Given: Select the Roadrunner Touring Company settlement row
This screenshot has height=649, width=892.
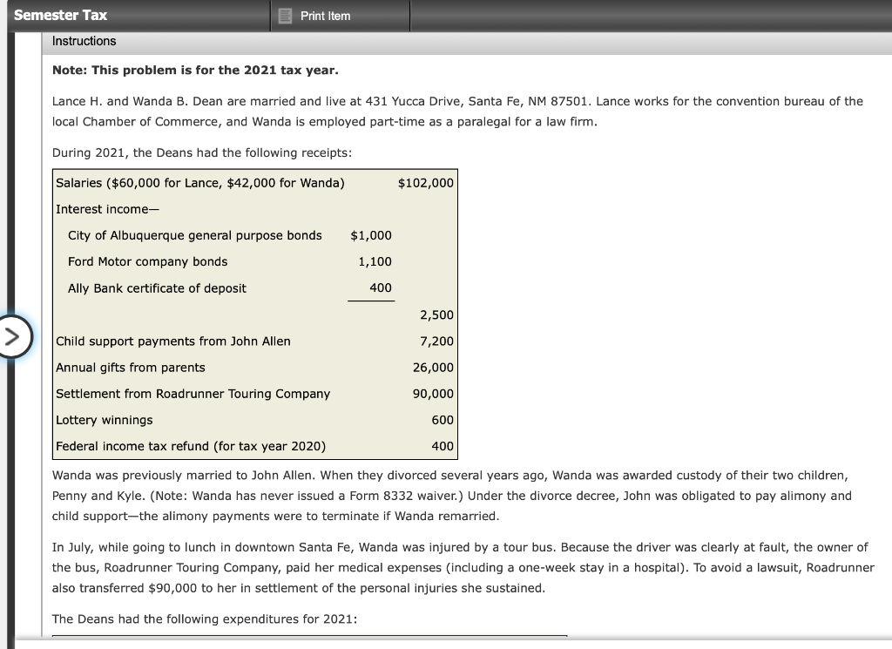Looking at the screenshot, I should coord(193,393).
